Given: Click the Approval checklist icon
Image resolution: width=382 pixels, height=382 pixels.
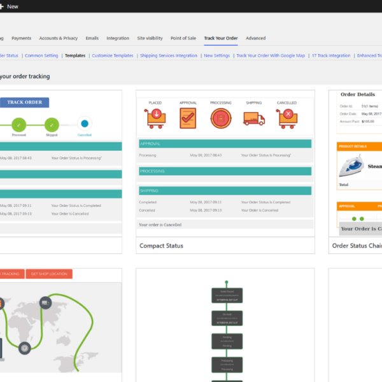Looking at the screenshot, I should (x=188, y=118).
